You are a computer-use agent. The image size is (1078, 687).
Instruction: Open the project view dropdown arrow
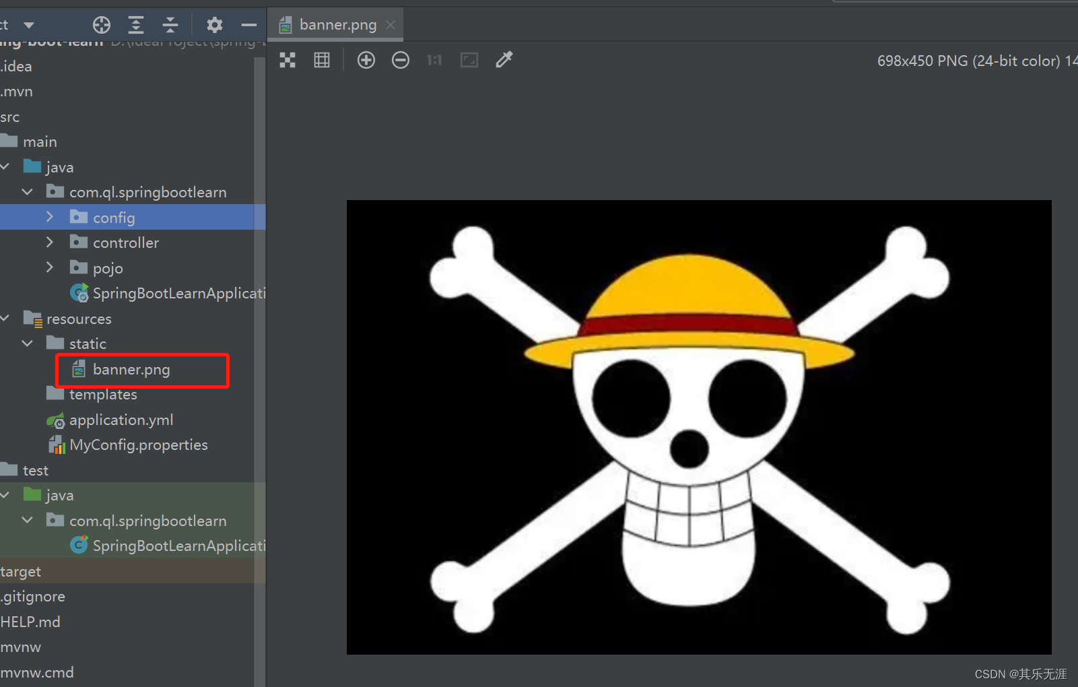click(29, 25)
